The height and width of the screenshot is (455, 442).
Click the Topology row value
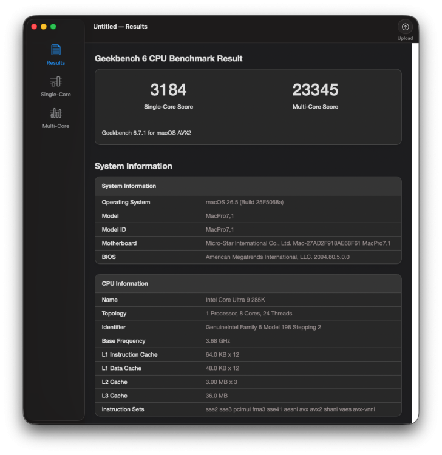[x=249, y=314]
